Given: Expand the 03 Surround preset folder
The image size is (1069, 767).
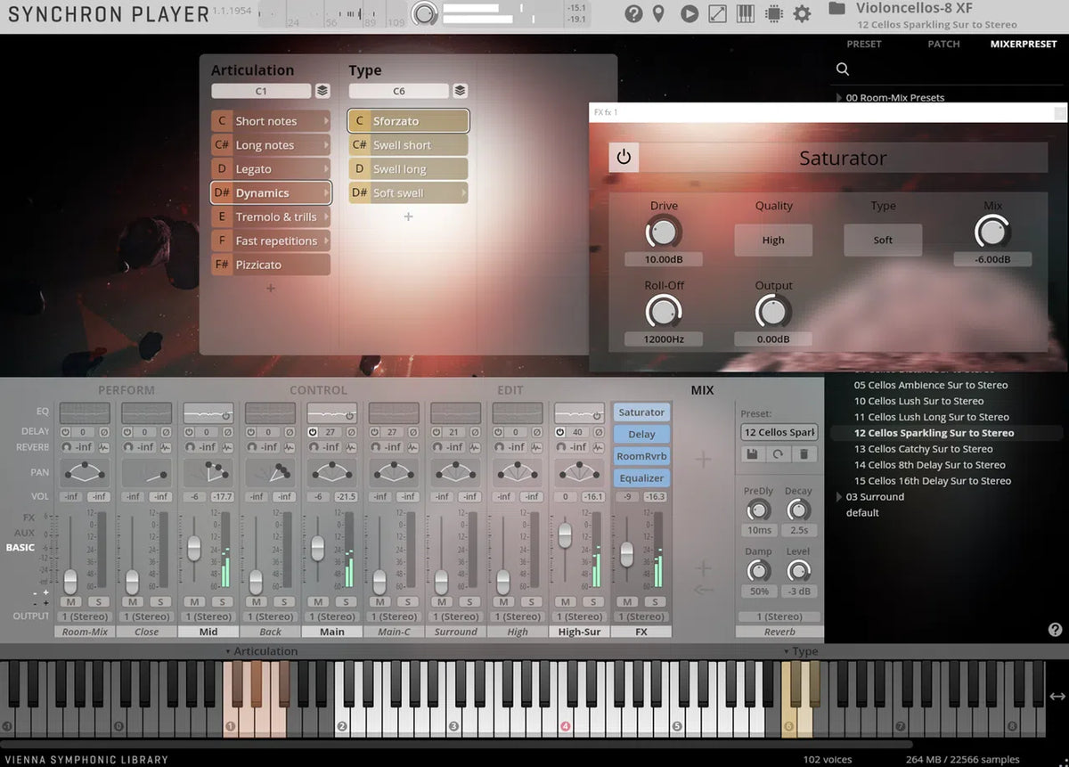Looking at the screenshot, I should [x=838, y=497].
